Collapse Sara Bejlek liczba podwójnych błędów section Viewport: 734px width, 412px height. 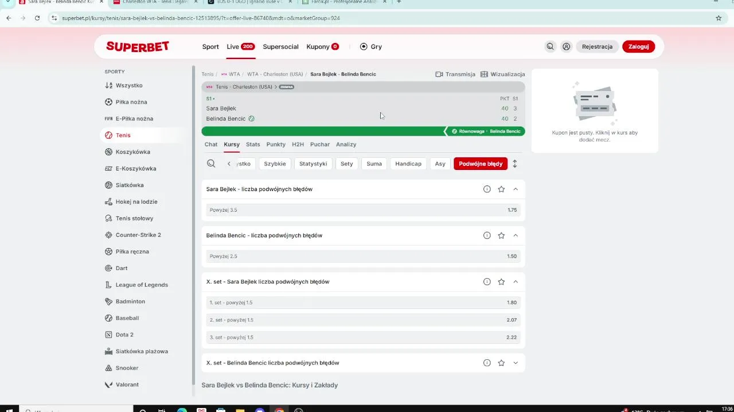(516, 189)
